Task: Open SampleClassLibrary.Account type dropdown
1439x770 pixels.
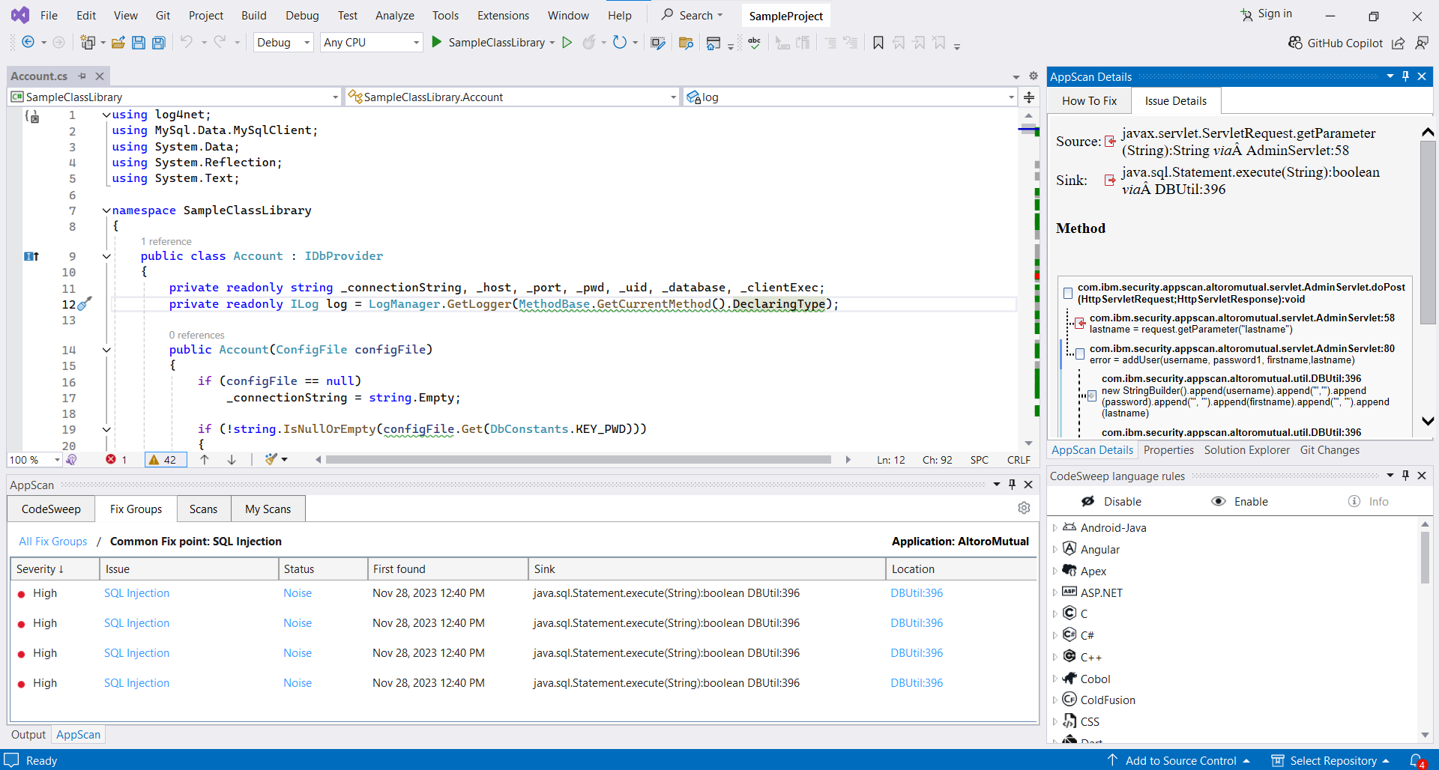Action: (512, 97)
